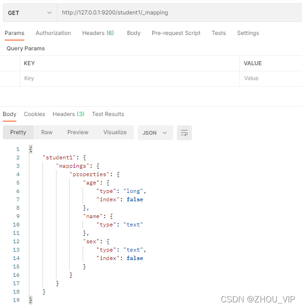Click the false value on line 14
302x308 pixels.
pyautogui.click(x=135, y=258)
